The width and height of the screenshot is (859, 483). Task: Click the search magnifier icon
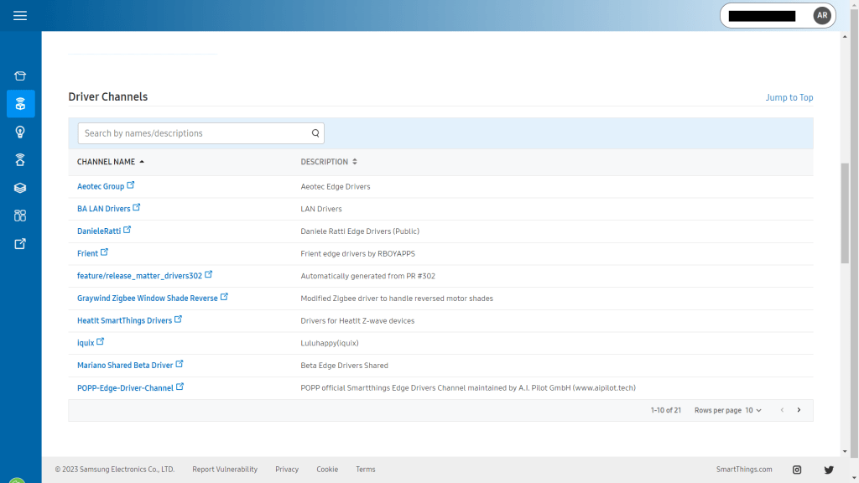[x=315, y=133]
